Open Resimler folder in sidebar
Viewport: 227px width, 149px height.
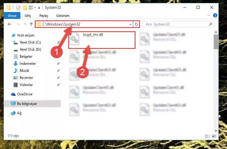click(x=26, y=78)
